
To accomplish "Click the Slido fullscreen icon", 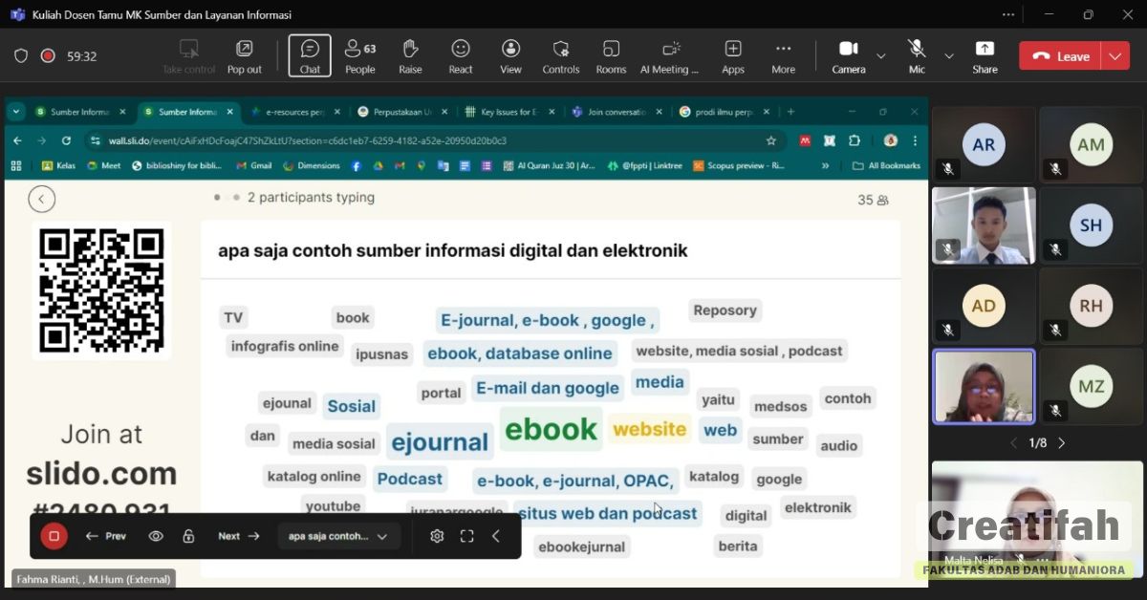I will pos(466,536).
